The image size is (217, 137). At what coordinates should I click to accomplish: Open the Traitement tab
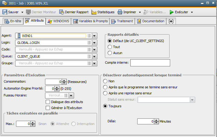(x=122, y=21)
